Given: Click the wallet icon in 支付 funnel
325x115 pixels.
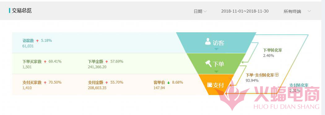Looking at the screenshot, I should [210, 85].
